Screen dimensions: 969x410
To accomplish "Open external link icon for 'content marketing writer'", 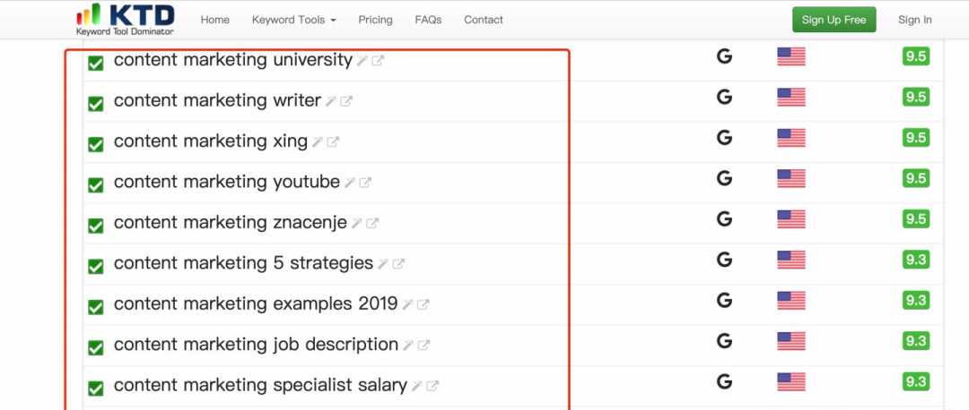I will tap(346, 101).
